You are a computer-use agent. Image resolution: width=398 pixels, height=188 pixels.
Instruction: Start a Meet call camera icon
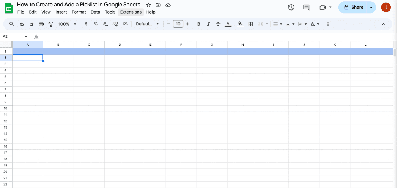322,7
